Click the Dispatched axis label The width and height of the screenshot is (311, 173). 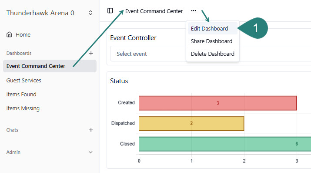pyautogui.click(x=123, y=123)
